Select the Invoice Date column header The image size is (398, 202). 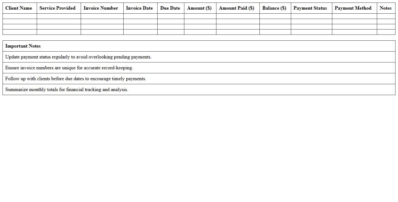click(139, 8)
